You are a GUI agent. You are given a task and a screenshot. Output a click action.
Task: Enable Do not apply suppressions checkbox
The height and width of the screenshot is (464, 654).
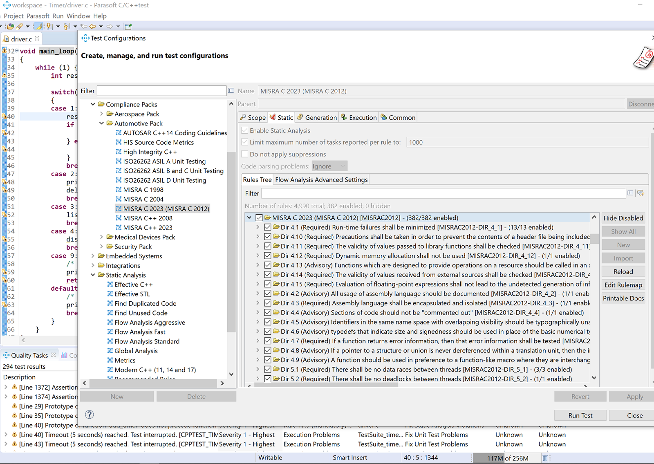pos(244,154)
